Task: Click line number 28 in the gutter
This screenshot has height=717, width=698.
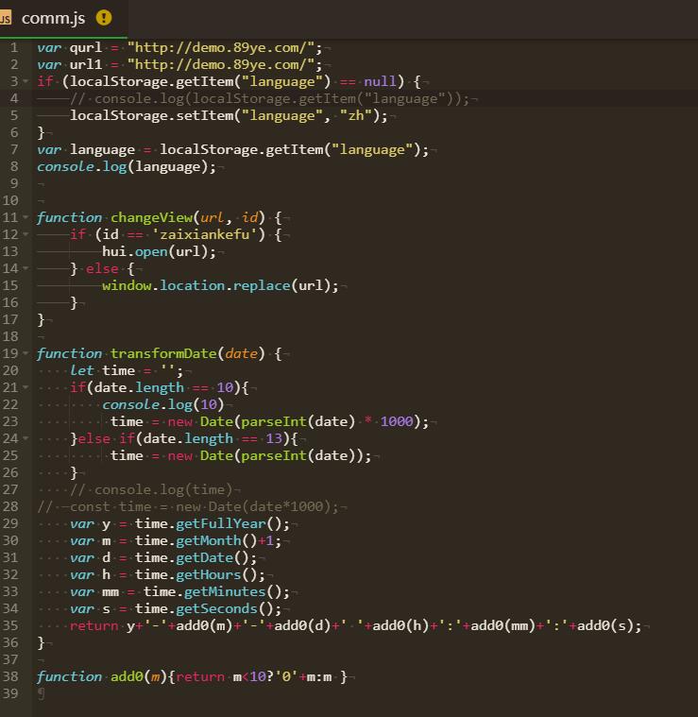Action: [10, 506]
